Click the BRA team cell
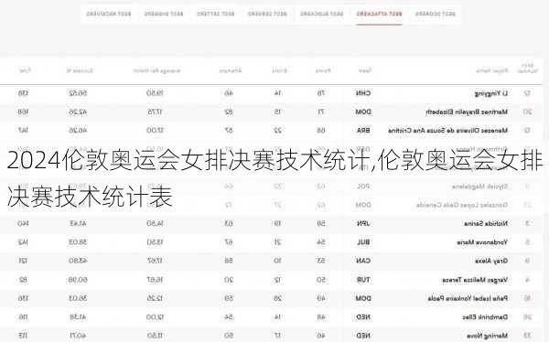This screenshot has height=342, width=549. 363,131
